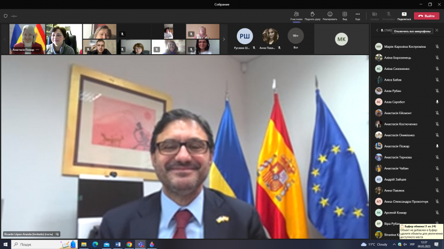Open the weather 11°C Cloudy widget

(x=374, y=244)
